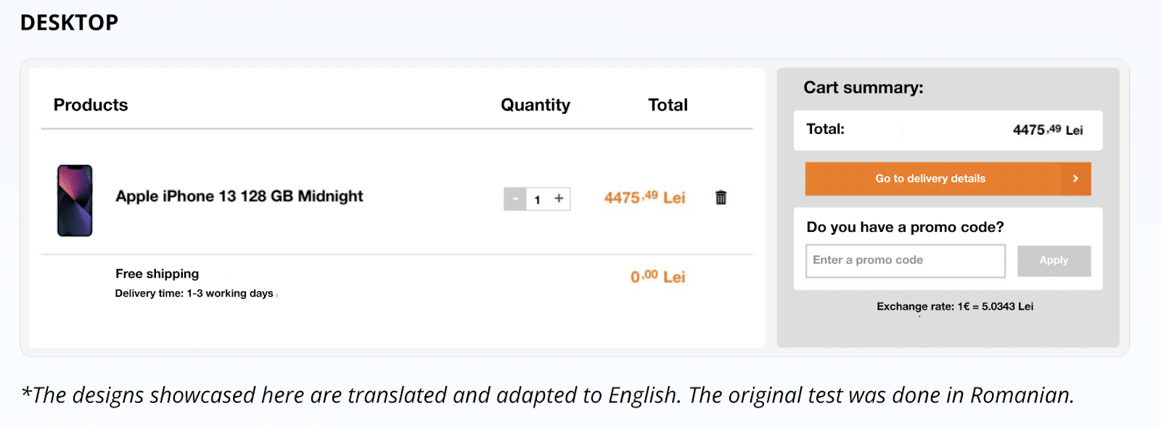This screenshot has width=1161, height=426.
Task: Click the Products column header
Action: tap(91, 105)
